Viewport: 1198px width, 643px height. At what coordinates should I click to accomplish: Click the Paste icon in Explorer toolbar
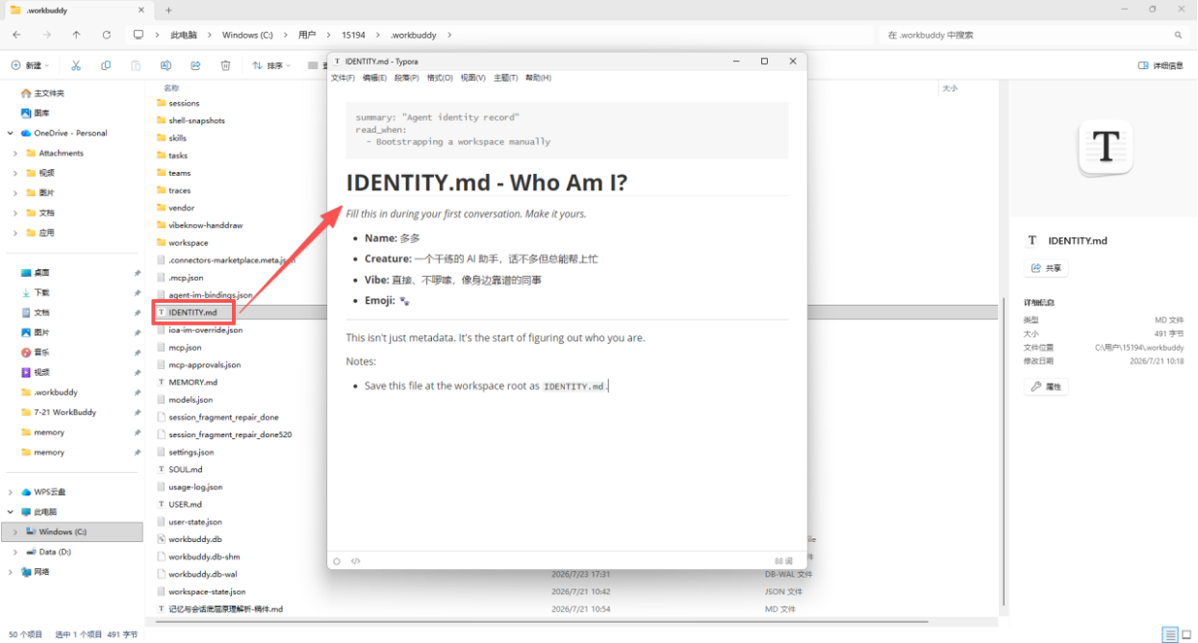coord(136,65)
